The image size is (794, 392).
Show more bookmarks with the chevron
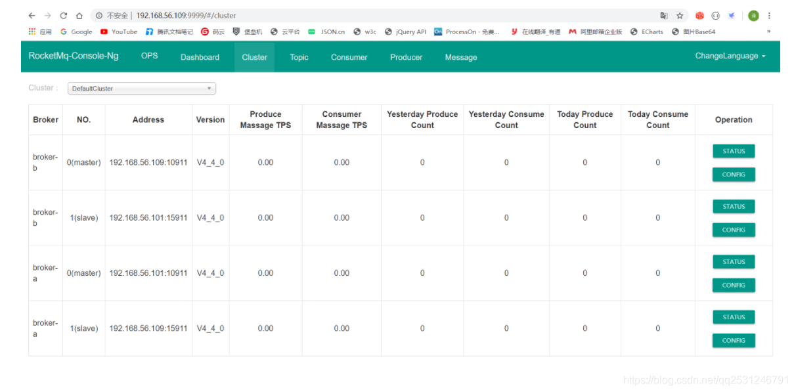(769, 32)
